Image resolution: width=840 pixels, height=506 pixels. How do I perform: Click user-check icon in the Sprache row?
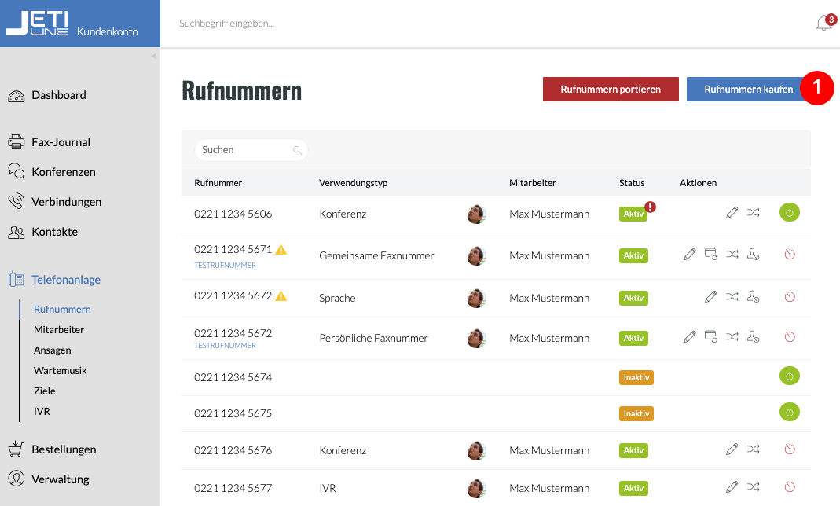tap(754, 297)
